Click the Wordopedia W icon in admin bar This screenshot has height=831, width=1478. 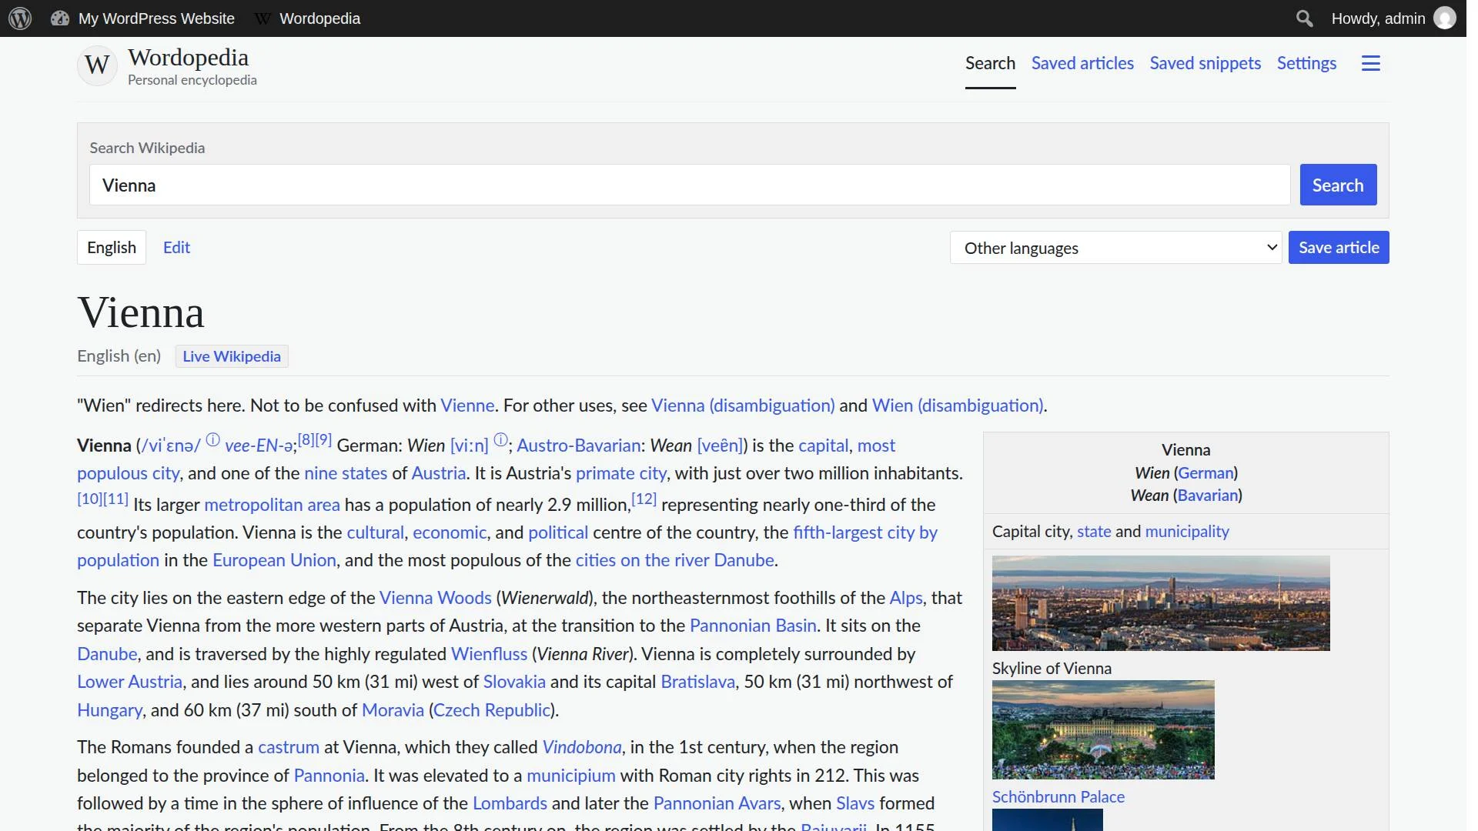coord(262,18)
